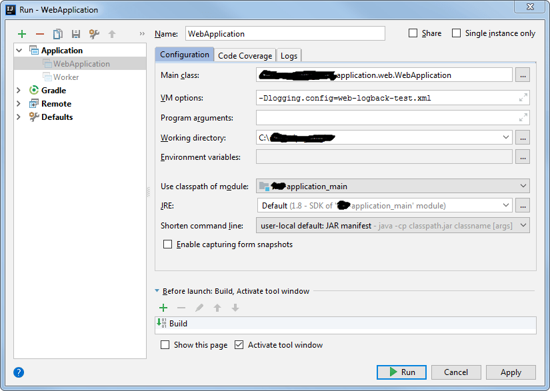Click the Defaults wrench icon
This screenshot has height=391, width=550.
point(34,117)
